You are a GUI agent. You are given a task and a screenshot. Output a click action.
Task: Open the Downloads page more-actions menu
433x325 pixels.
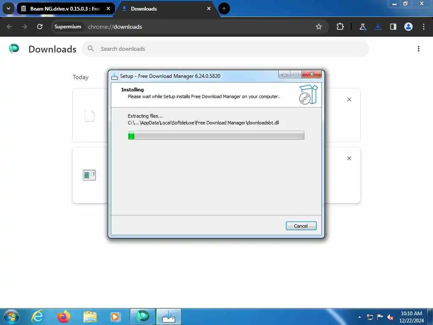(x=419, y=49)
